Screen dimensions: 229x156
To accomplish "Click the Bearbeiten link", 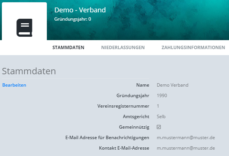I will point(14,85).
